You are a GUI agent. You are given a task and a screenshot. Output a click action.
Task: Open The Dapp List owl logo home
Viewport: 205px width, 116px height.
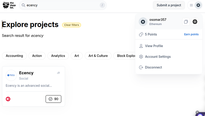[x=9, y=5]
